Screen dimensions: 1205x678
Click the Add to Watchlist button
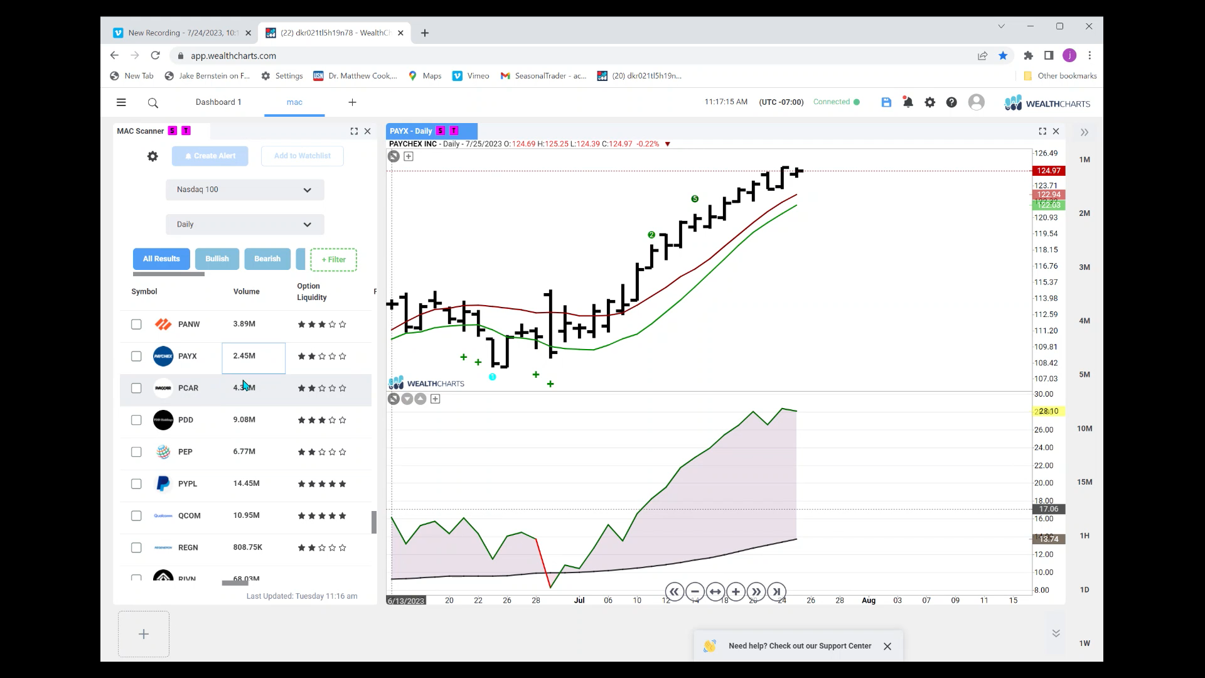[303, 156]
